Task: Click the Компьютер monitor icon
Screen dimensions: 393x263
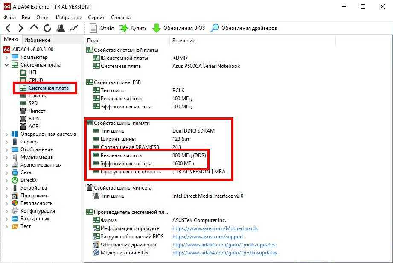Action: [x=15, y=57]
